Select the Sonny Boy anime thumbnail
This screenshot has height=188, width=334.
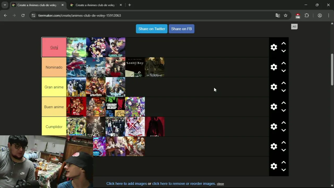pos(135,67)
